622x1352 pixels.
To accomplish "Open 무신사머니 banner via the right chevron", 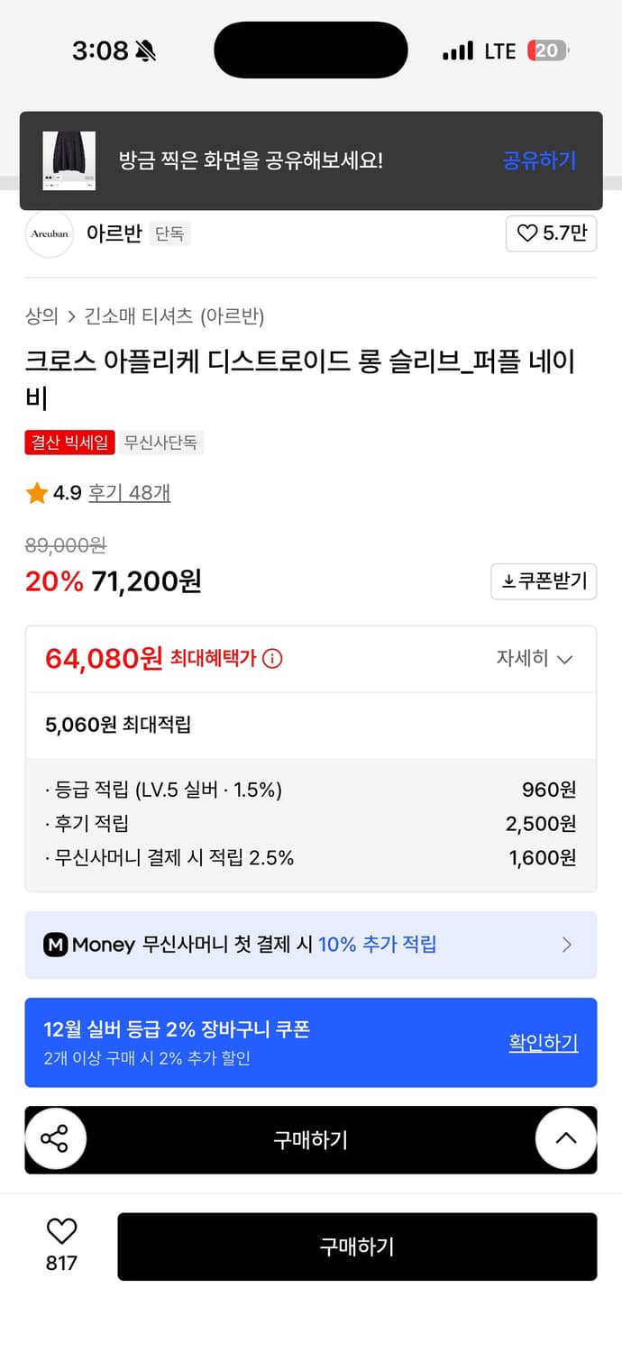I will (x=567, y=945).
